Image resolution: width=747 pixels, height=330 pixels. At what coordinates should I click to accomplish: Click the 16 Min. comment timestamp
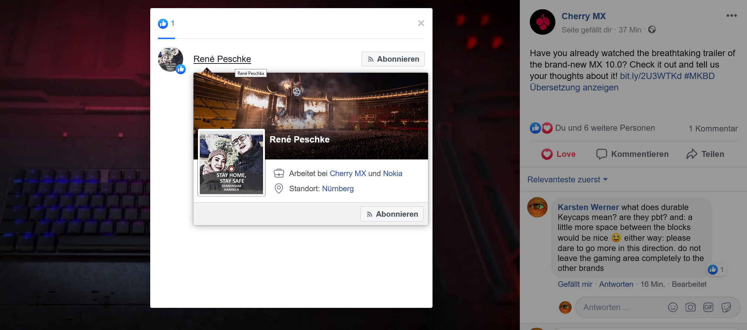coord(652,284)
